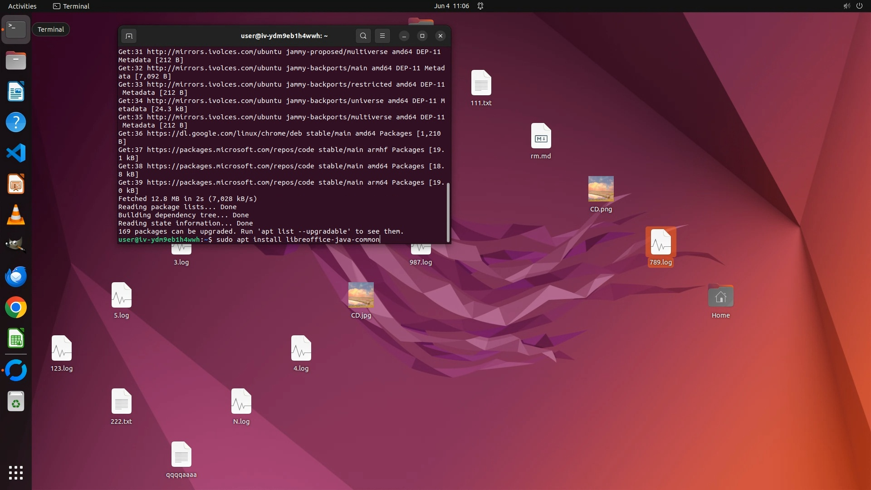Open Thunderbird mail from the dock

(16, 276)
